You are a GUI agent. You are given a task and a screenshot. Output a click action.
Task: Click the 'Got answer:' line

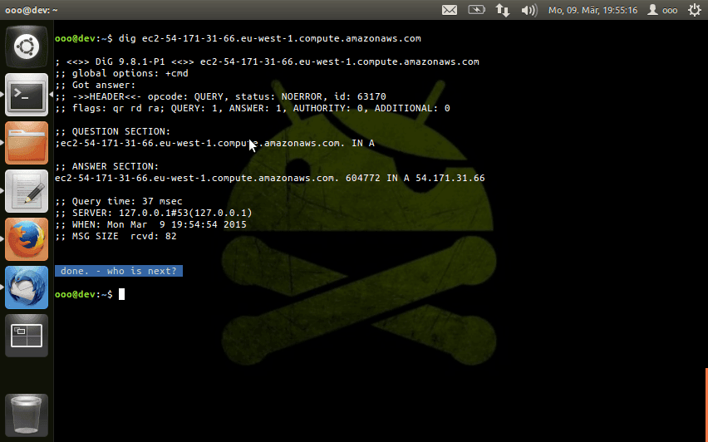click(96, 85)
